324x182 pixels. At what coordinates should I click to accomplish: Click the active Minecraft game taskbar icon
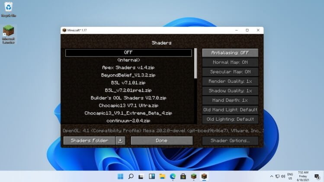click(204, 176)
